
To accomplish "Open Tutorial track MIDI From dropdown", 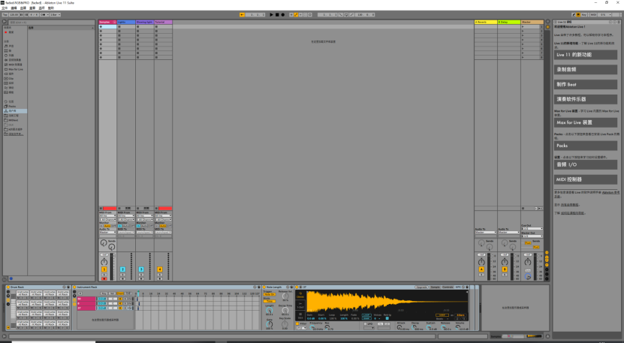I will pos(163,215).
